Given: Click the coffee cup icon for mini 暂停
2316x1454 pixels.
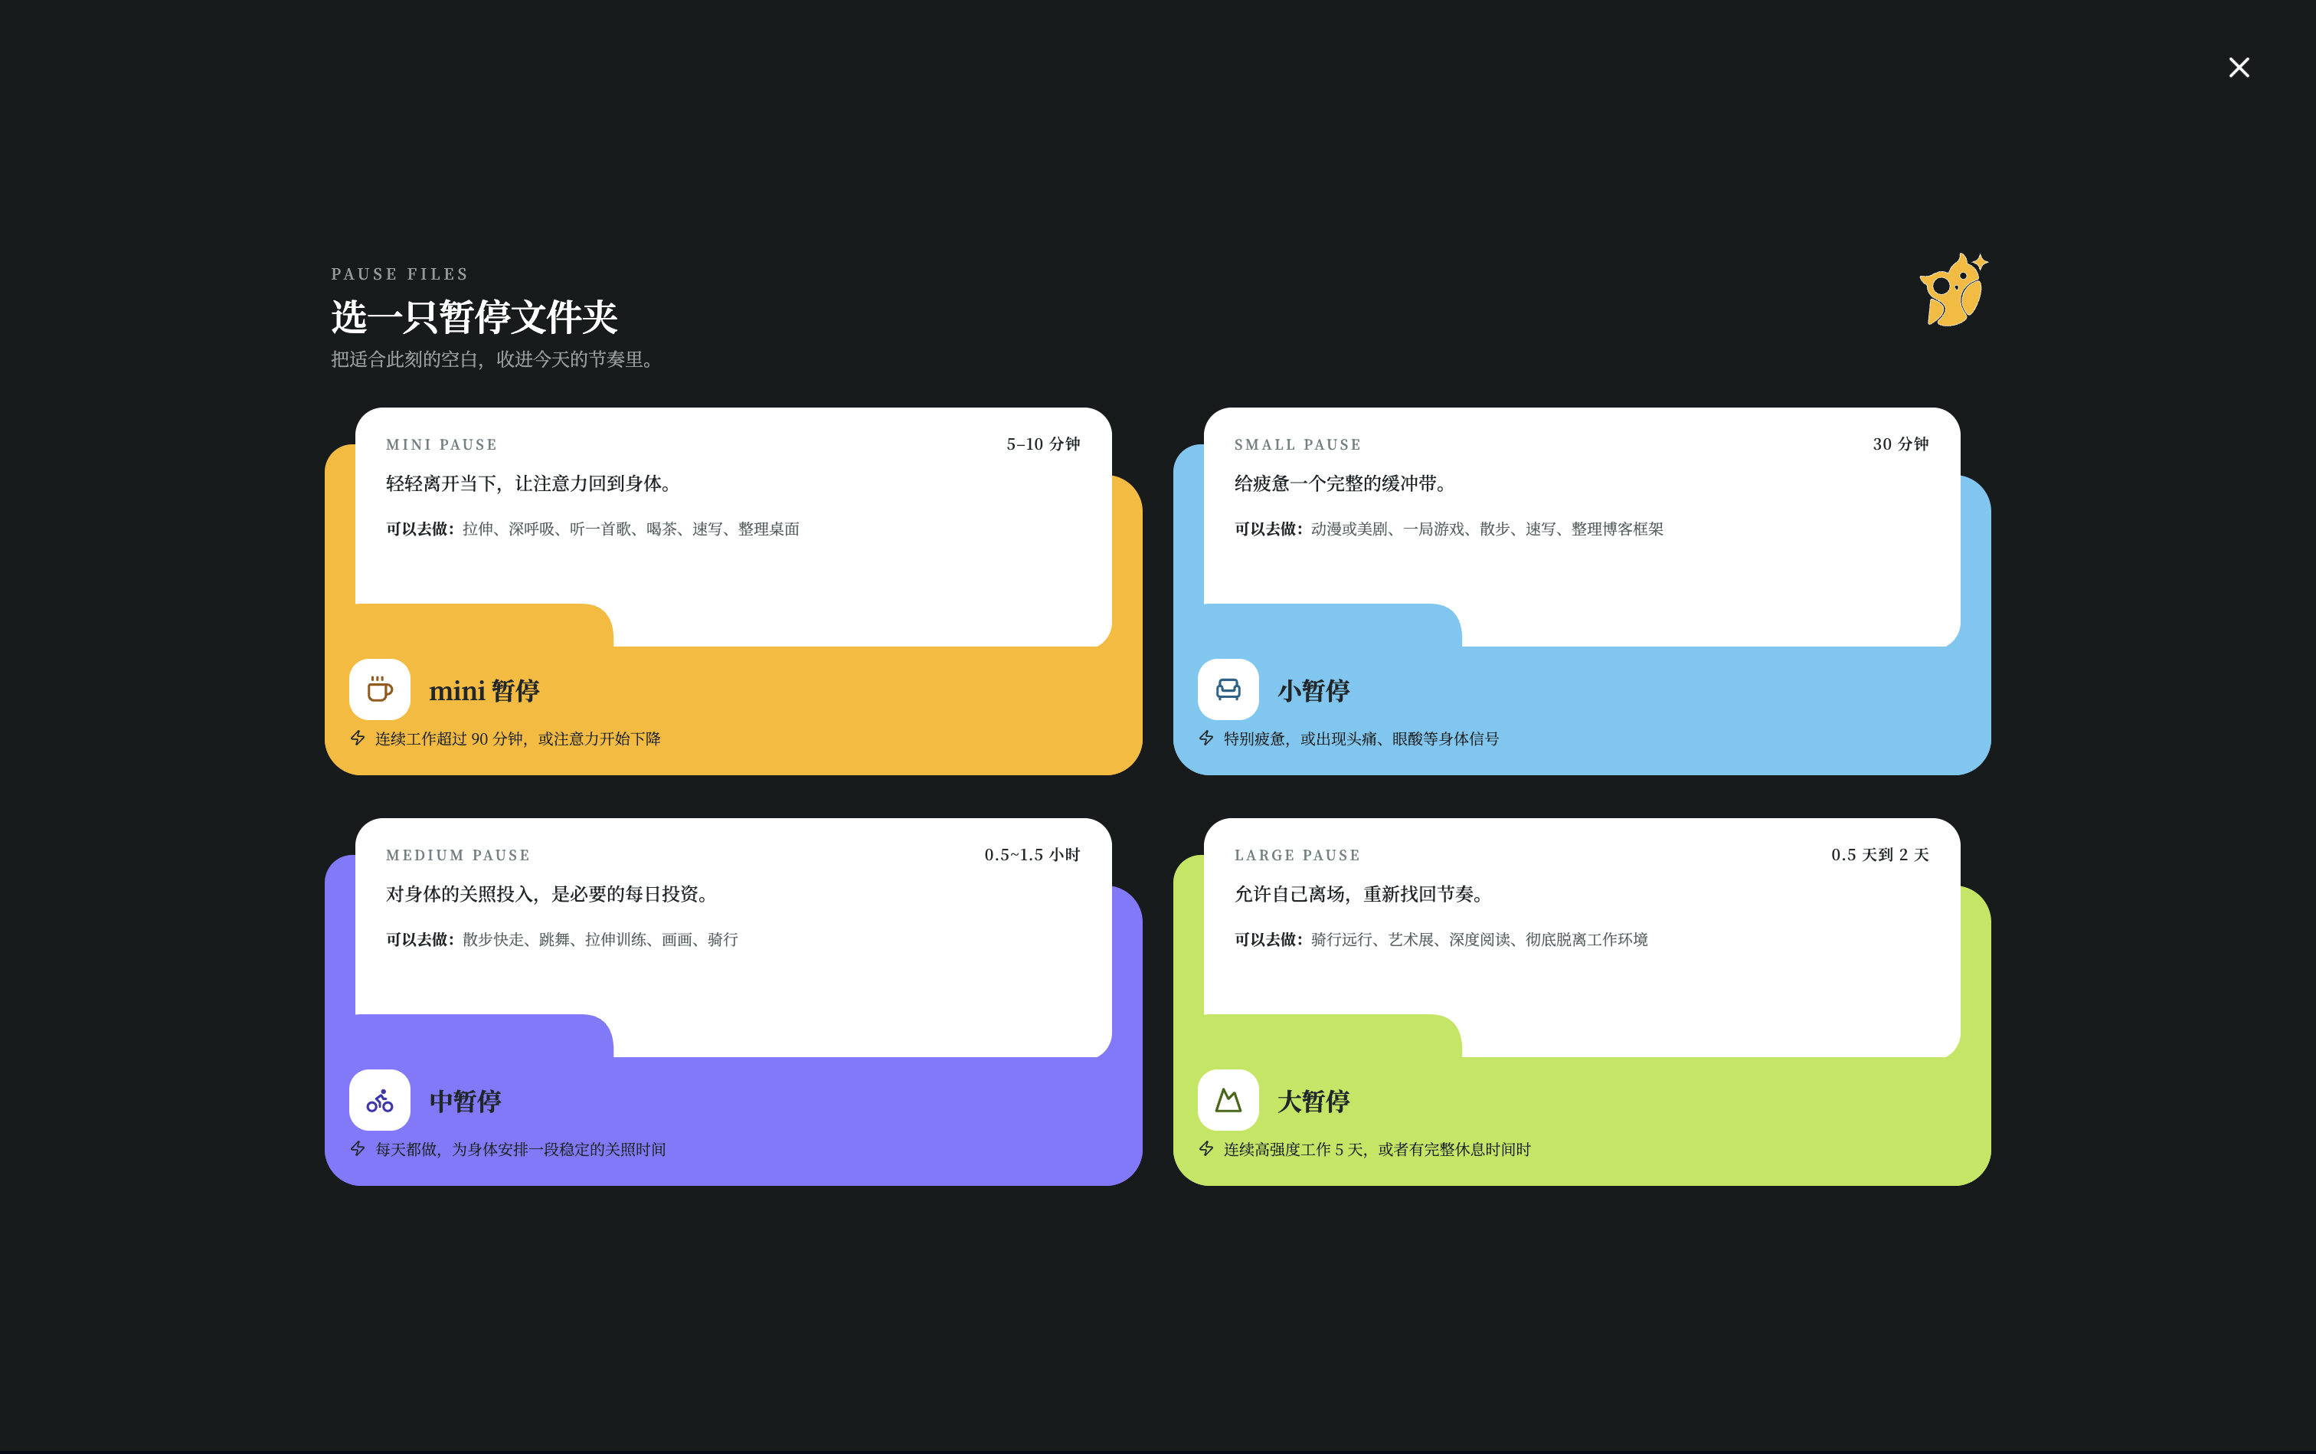Looking at the screenshot, I should pos(380,689).
